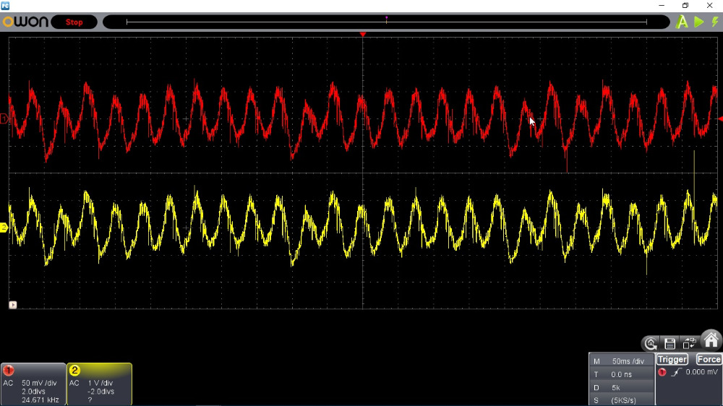Image resolution: width=723 pixels, height=406 pixels.
Task: Click the red trigger position marker
Action: (x=363, y=35)
